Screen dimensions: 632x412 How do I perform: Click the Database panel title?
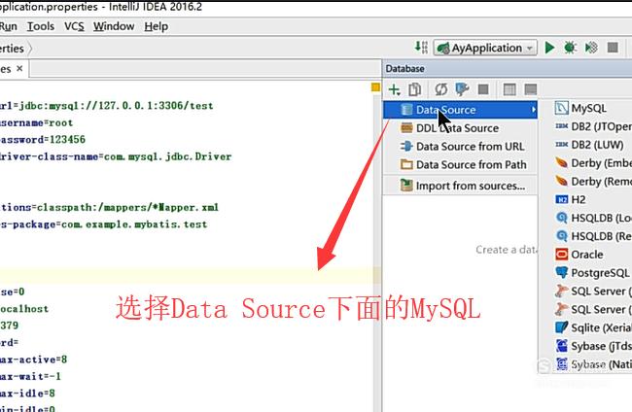(404, 69)
